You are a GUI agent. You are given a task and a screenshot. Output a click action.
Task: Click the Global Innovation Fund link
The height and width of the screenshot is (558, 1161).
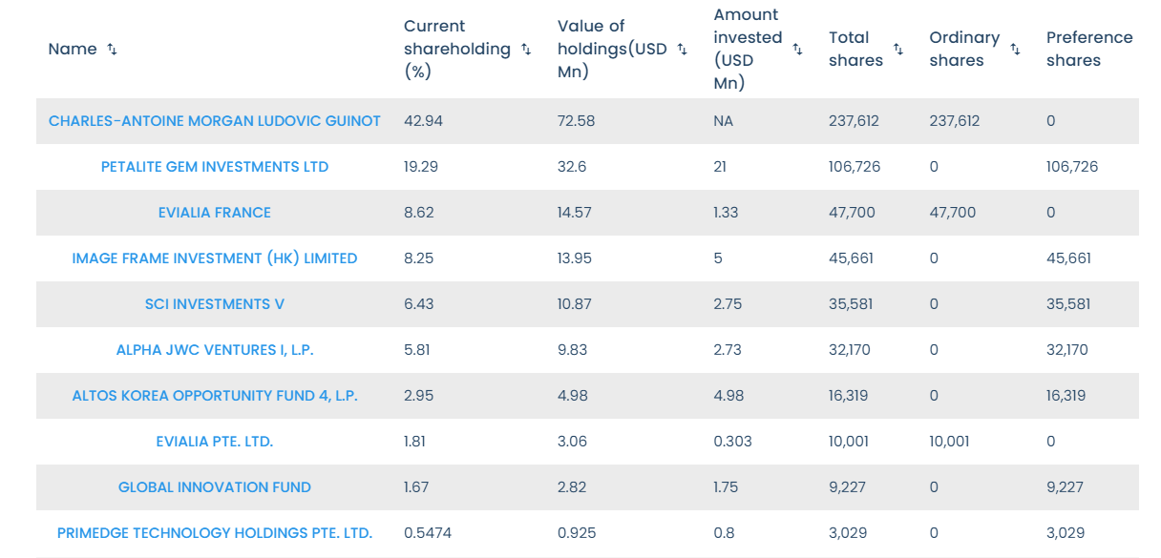[215, 487]
